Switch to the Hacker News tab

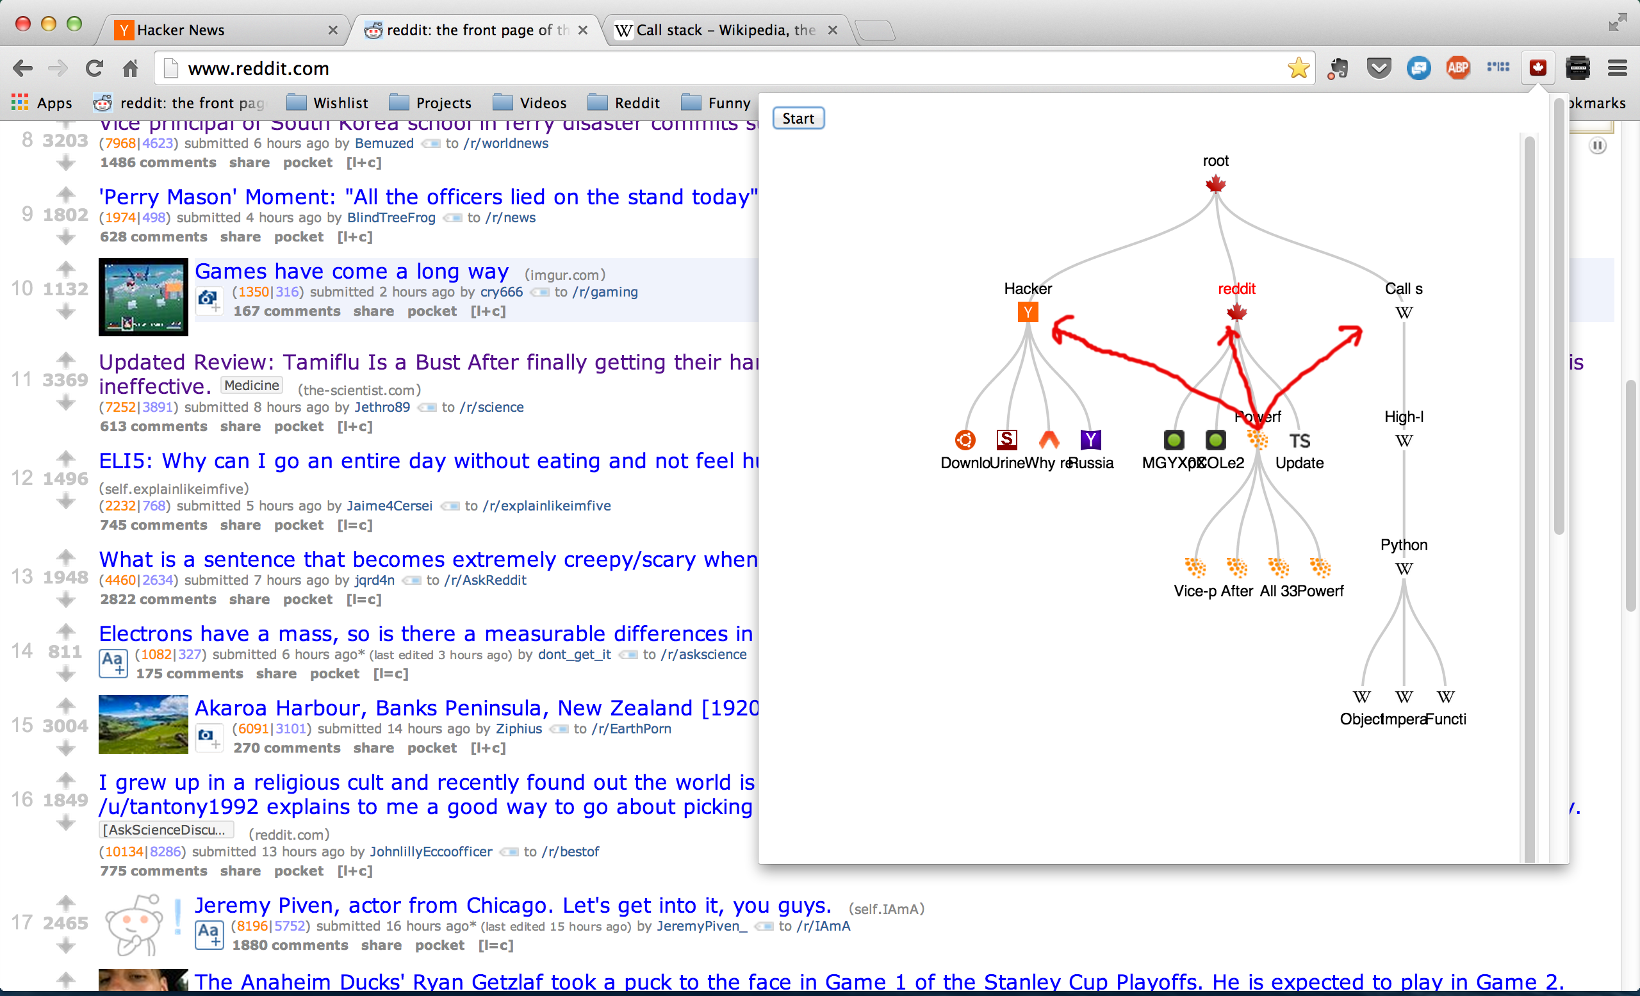coord(220,30)
